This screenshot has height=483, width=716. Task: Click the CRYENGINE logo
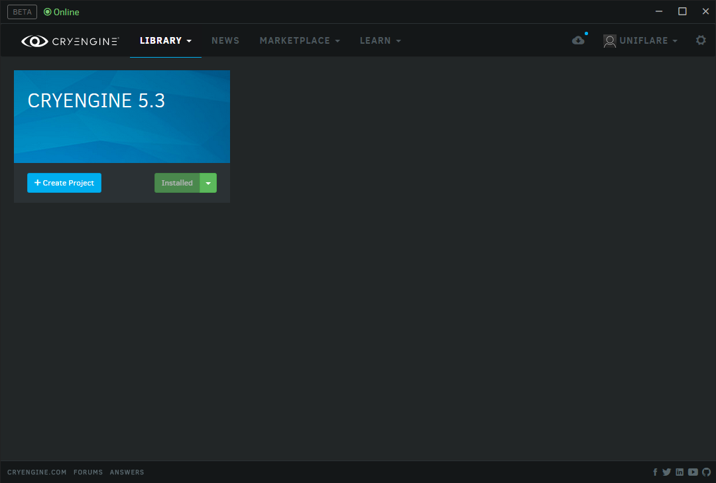click(x=70, y=41)
